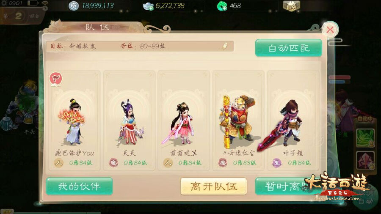Image resolution: width=381 pixels, height=214 pixels.
Task: Open the 积分 points badge
Action: tap(291, 6)
